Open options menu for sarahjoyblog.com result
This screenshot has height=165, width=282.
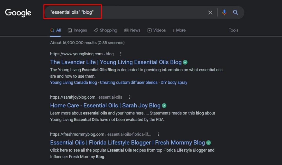tap(129, 97)
